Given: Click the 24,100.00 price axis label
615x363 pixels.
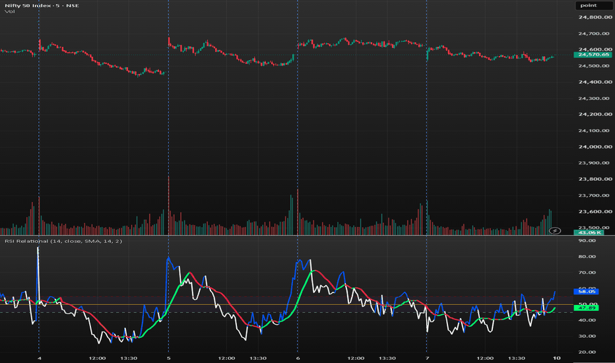Looking at the screenshot, I should point(595,131).
